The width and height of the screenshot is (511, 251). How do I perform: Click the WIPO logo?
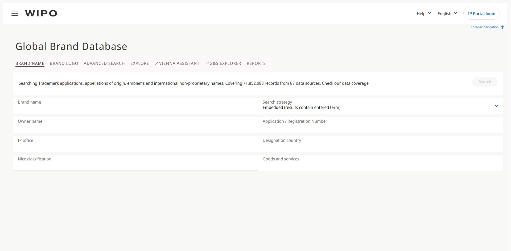pyautogui.click(x=41, y=14)
